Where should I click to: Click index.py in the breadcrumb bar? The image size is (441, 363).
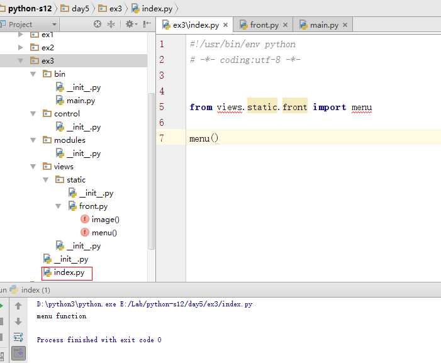click(x=152, y=9)
